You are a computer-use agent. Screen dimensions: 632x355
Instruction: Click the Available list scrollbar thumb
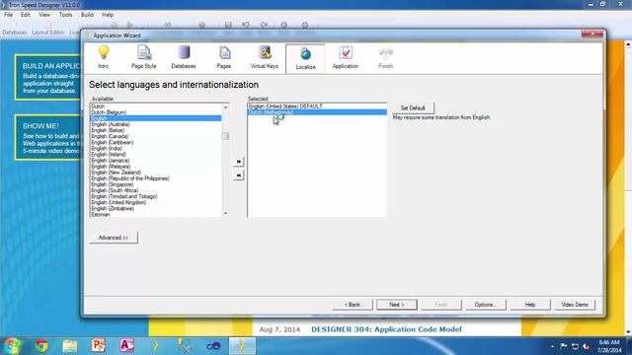tap(225, 136)
